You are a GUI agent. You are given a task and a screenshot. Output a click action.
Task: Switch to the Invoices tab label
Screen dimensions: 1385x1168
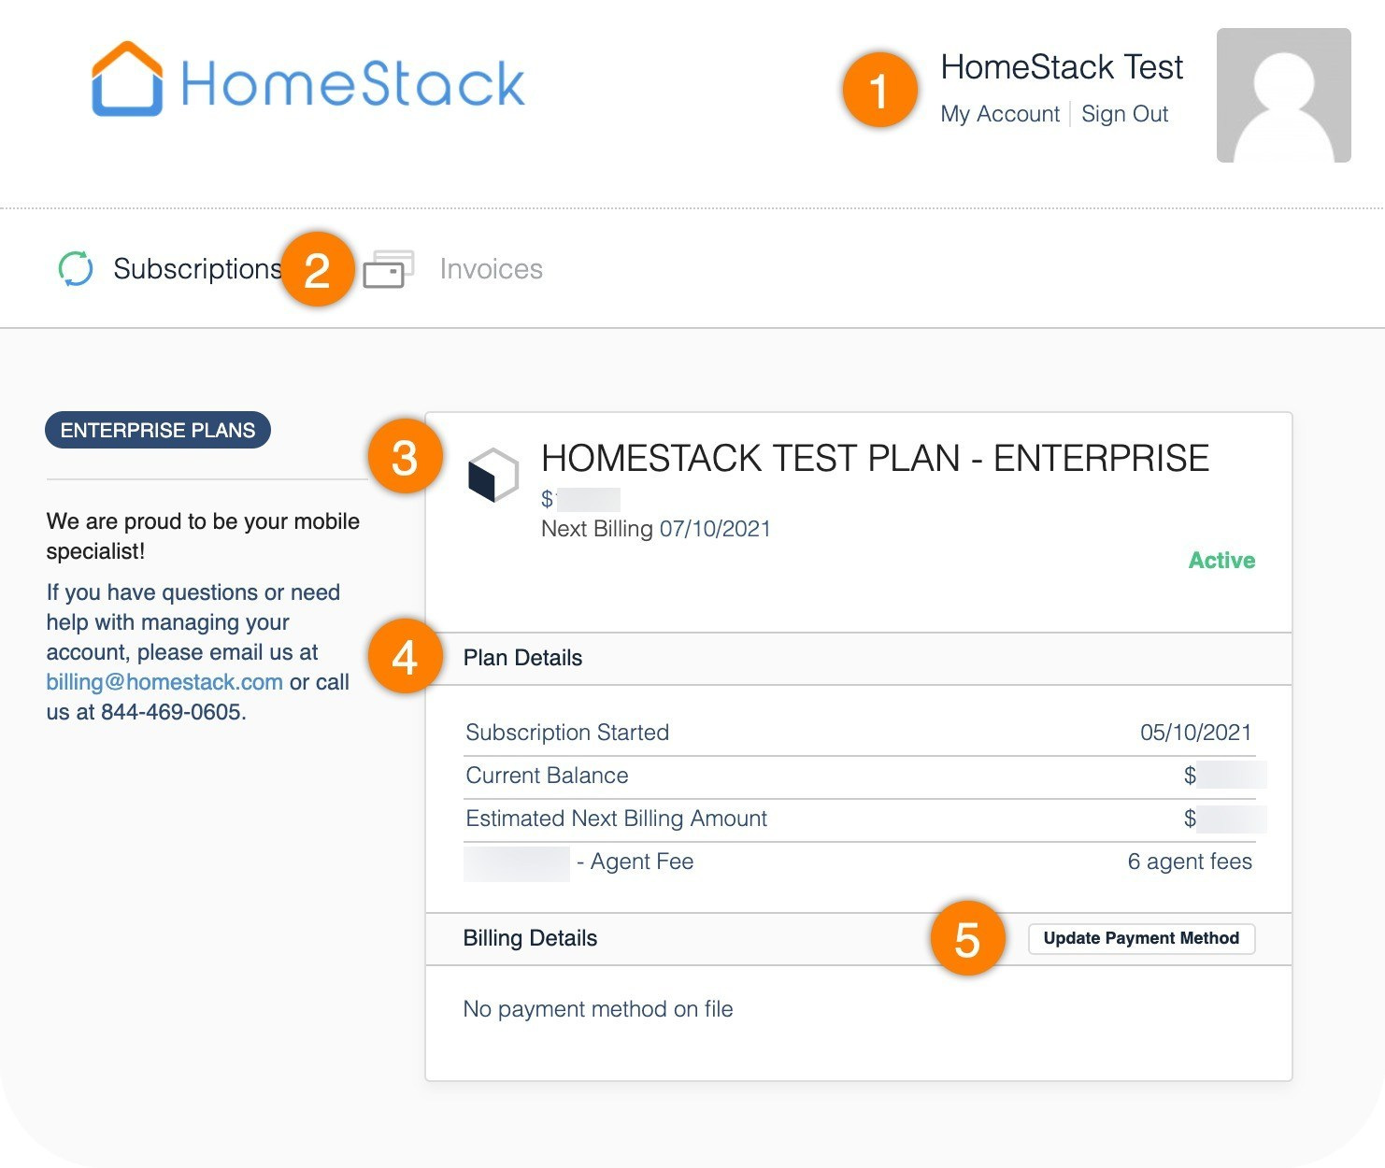(x=491, y=269)
